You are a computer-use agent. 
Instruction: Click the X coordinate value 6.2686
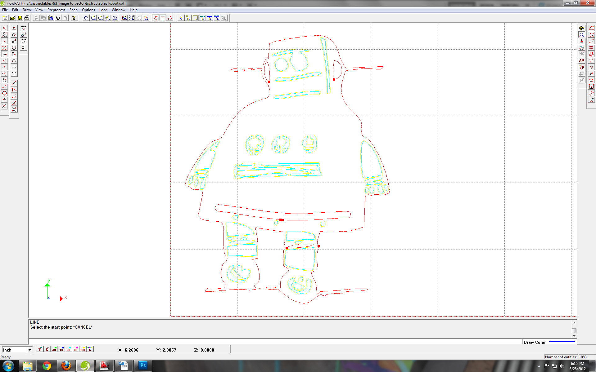point(132,350)
